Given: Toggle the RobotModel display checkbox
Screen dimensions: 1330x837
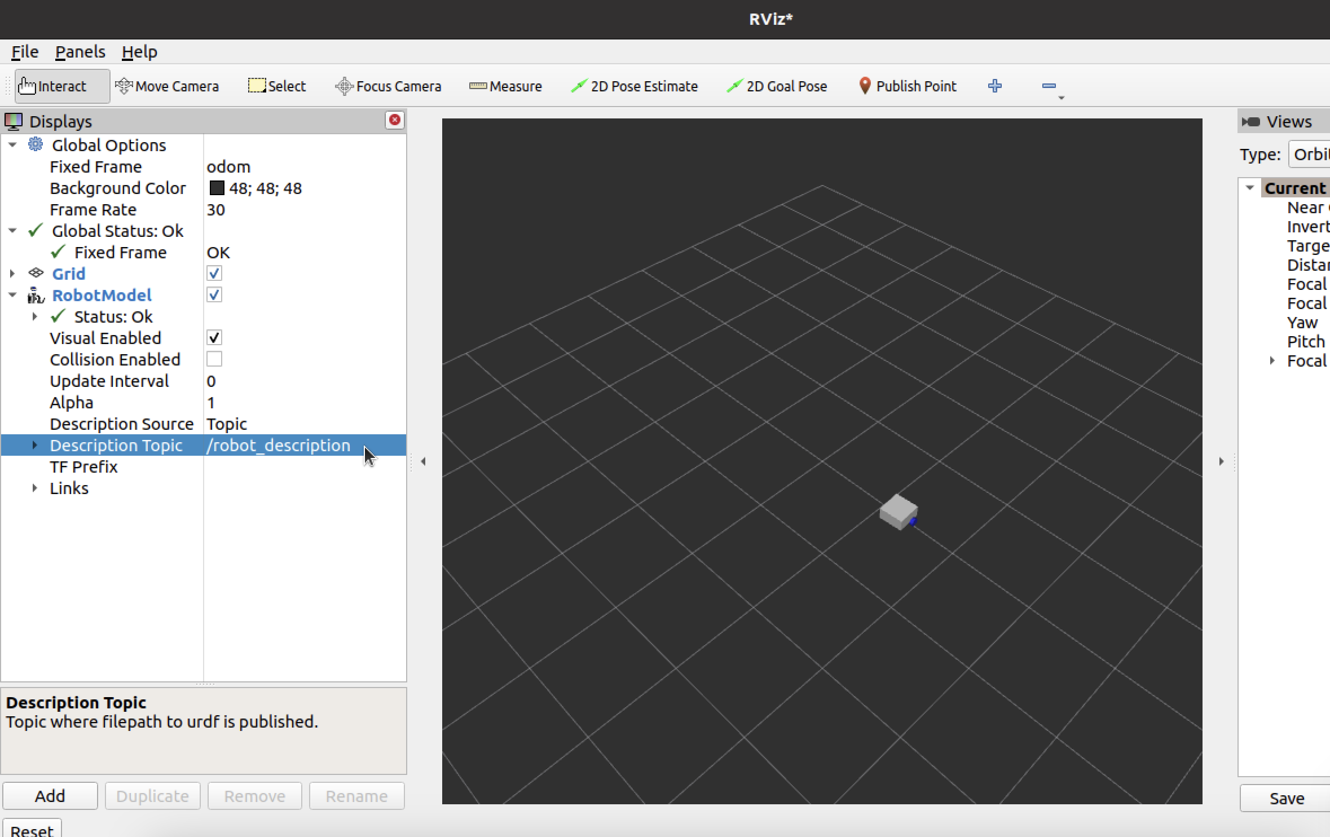Looking at the screenshot, I should 214,295.
